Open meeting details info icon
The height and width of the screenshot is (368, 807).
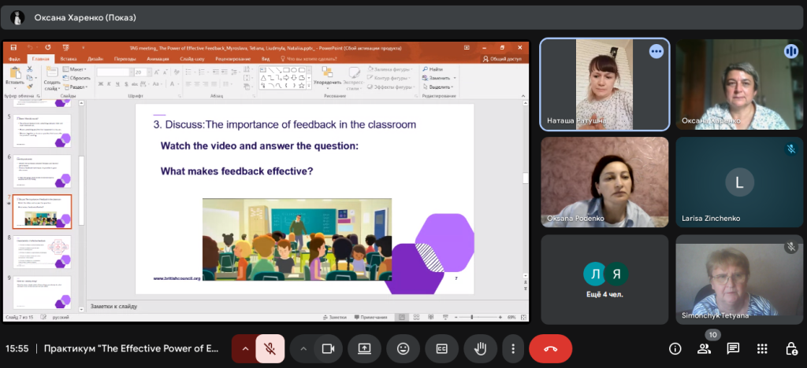[675, 348]
